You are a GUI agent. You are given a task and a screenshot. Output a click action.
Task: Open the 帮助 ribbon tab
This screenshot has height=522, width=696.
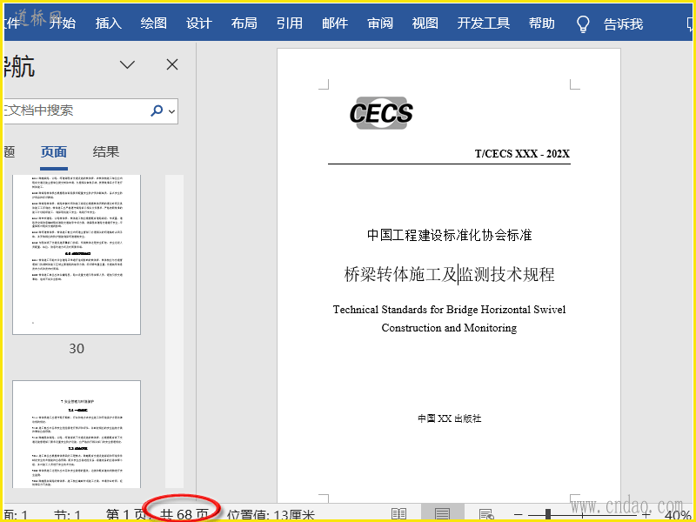[x=541, y=23]
